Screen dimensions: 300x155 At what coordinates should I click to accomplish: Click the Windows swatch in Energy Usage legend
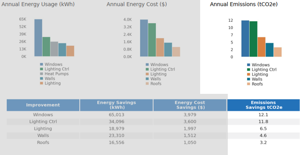pos(41,64)
